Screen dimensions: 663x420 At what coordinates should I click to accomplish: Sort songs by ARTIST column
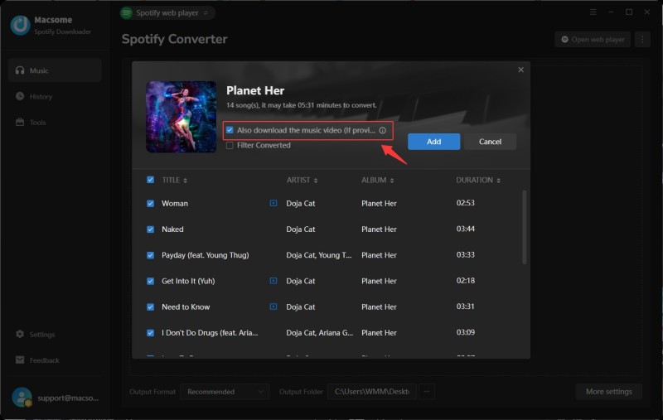[302, 180]
